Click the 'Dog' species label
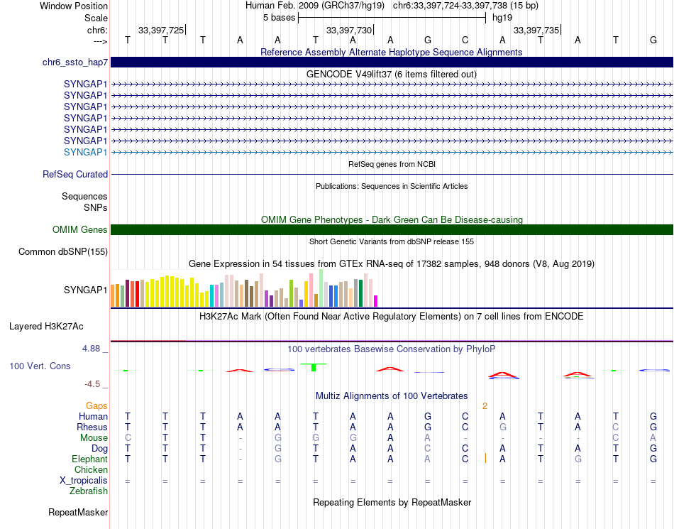Image resolution: width=674 pixels, height=529 pixels. 99,449
